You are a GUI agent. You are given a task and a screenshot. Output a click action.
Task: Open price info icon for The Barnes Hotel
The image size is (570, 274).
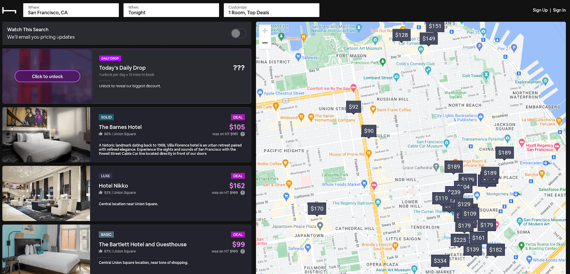coord(243,134)
